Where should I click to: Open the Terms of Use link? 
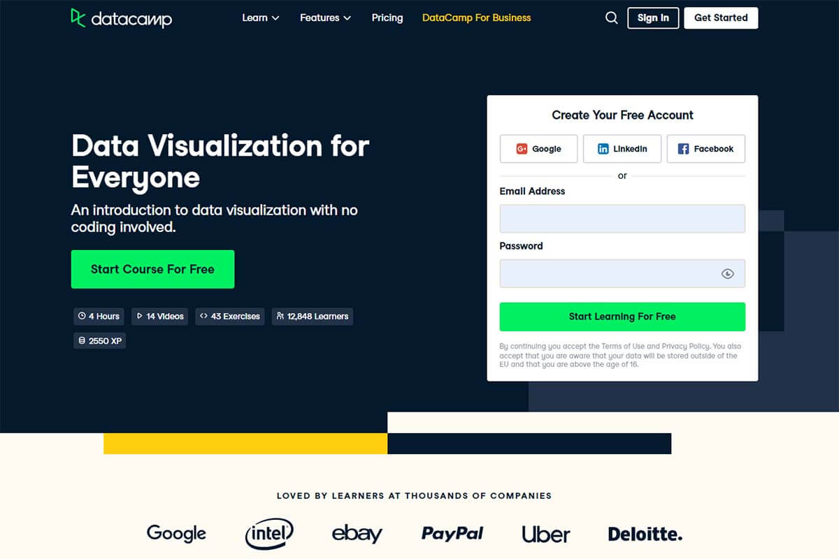(624, 347)
